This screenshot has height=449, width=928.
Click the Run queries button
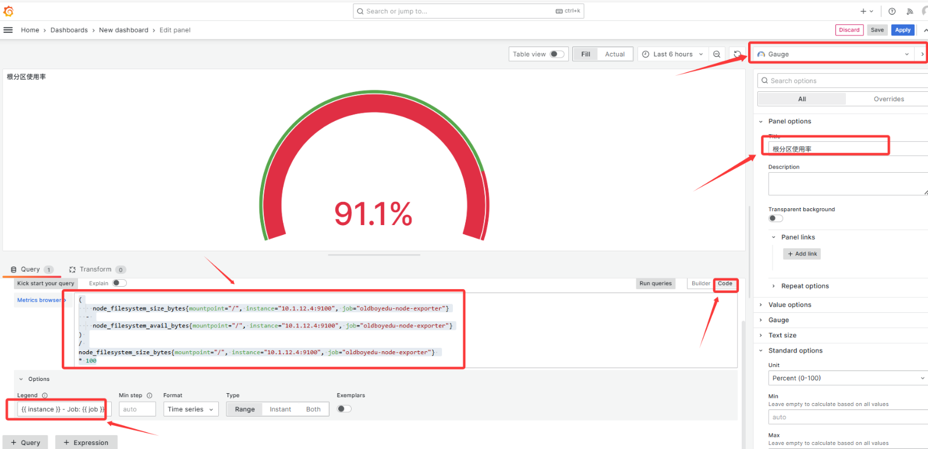[x=656, y=283]
